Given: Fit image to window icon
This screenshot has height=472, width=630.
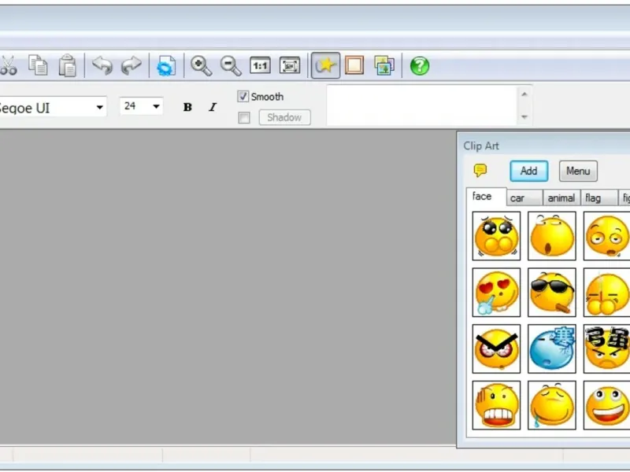Looking at the screenshot, I should tap(290, 65).
